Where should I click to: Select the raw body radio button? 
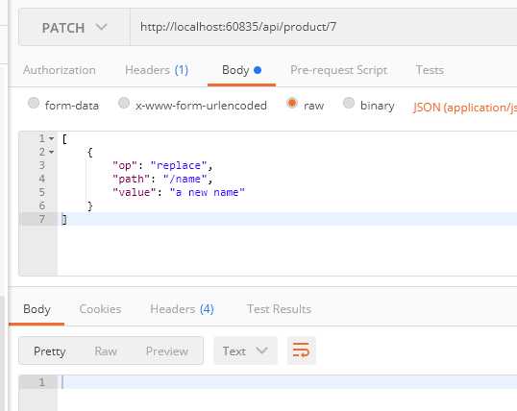pos(292,103)
